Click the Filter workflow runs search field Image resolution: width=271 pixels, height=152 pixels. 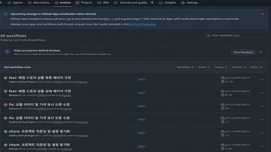coord(236,35)
